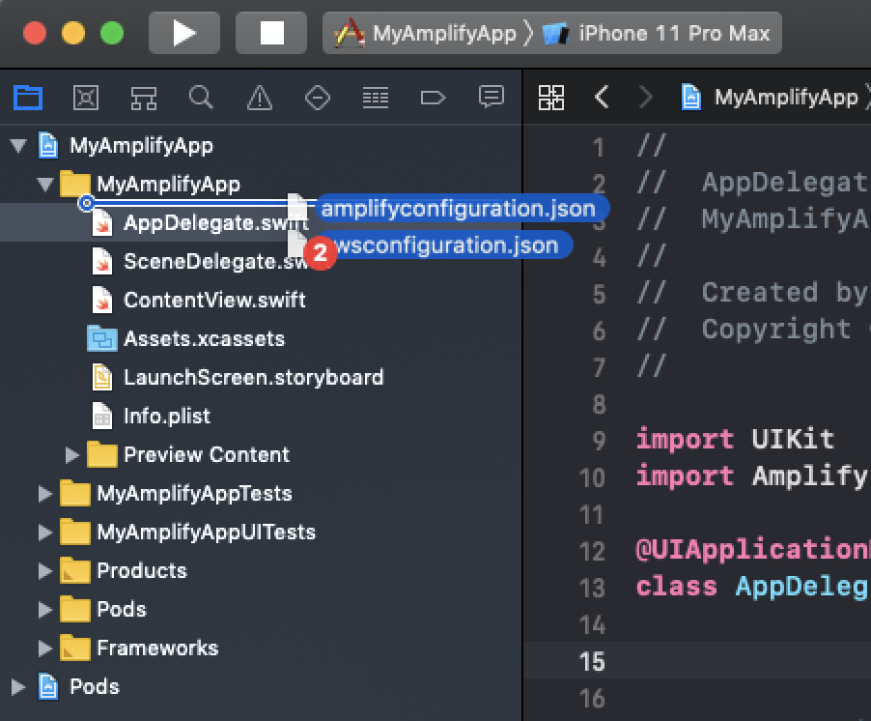Expand the Pods folder group
This screenshot has width=871, height=721.
click(45, 609)
